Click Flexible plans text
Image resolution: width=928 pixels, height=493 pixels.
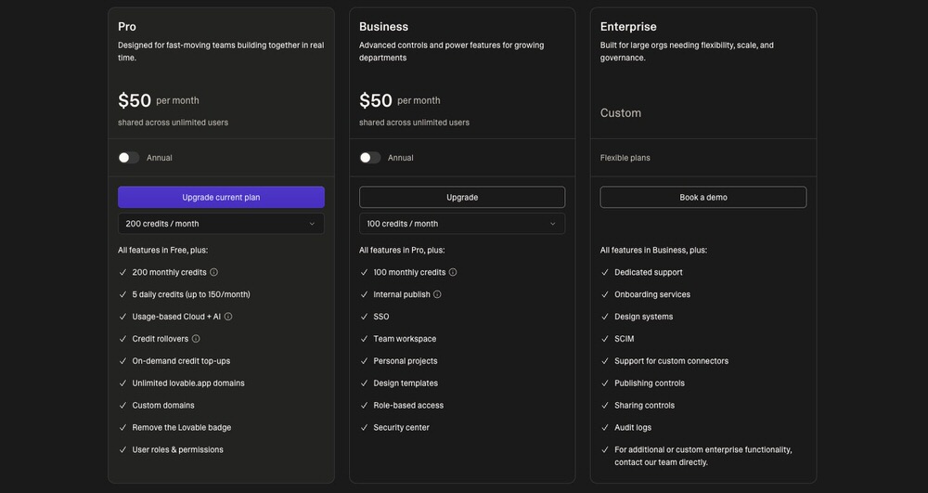click(x=625, y=158)
